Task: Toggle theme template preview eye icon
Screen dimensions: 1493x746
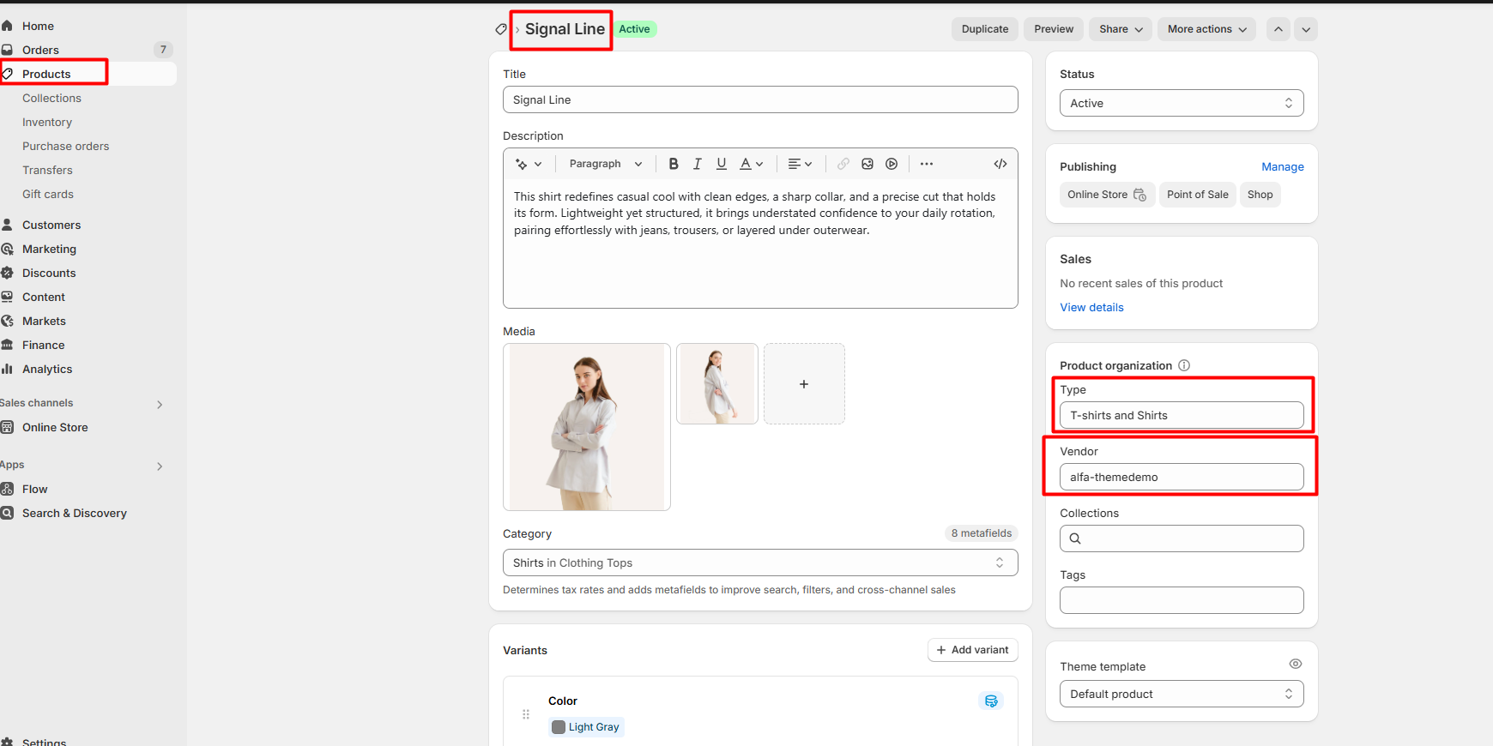Action: tap(1296, 664)
